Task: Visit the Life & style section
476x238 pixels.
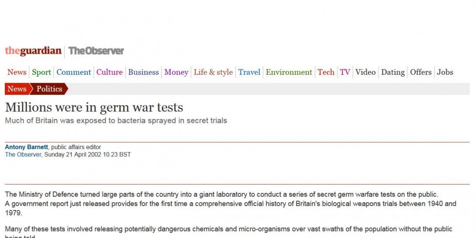Action: point(213,72)
